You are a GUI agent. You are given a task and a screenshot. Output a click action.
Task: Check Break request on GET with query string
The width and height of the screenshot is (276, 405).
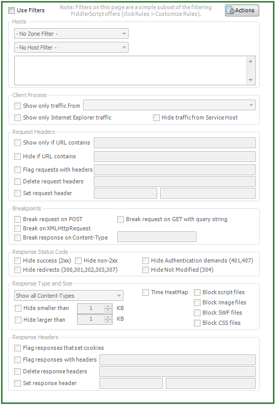tap(120, 219)
